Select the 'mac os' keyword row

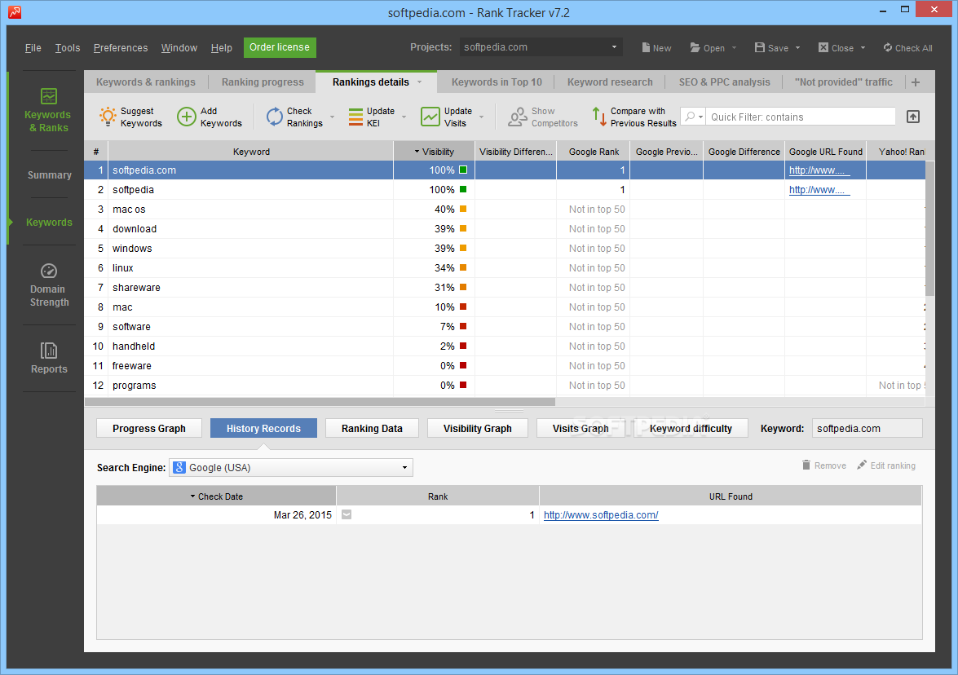(x=505, y=209)
